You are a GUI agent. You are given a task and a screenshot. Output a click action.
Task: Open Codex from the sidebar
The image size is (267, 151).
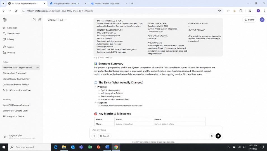tap(10, 47)
